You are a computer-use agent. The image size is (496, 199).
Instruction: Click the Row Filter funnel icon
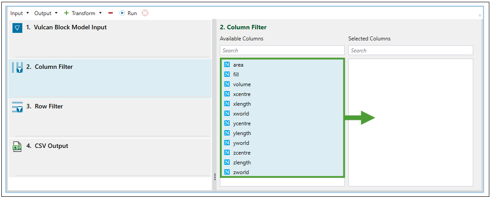[17, 107]
